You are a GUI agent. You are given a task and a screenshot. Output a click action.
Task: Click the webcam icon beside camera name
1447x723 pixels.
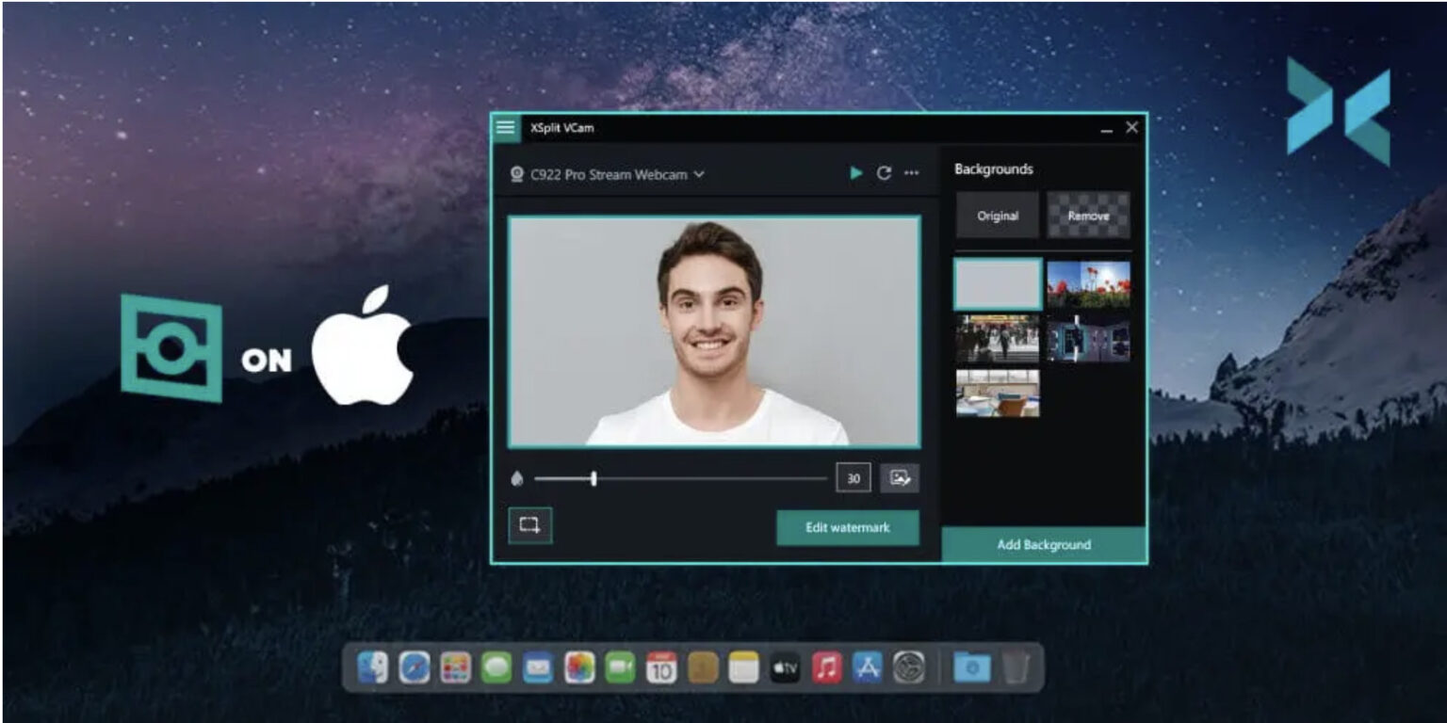tap(517, 174)
